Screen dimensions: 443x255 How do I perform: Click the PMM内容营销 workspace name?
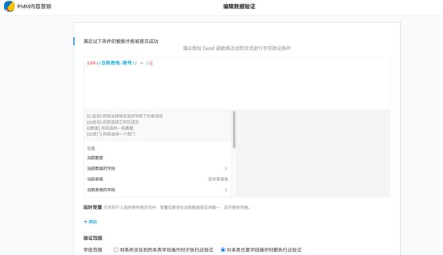[x=34, y=6]
